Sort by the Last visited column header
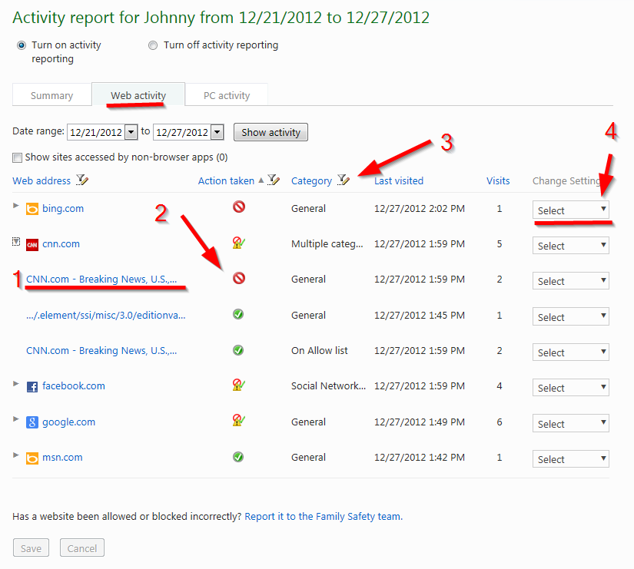The width and height of the screenshot is (634, 569). [x=399, y=180]
